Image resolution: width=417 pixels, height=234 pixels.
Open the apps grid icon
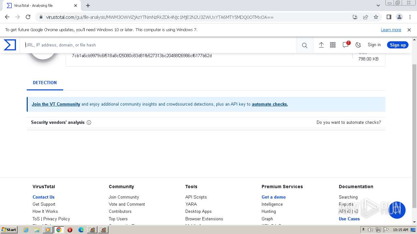(x=333, y=45)
